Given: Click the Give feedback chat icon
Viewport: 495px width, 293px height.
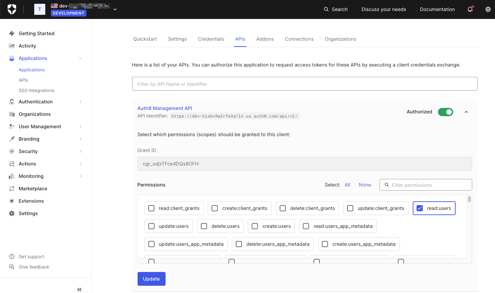Looking at the screenshot, I should tap(12, 267).
